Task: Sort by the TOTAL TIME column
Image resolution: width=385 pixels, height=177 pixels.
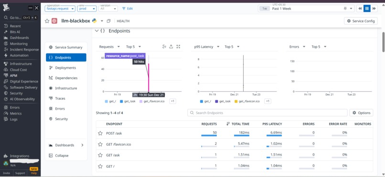Action: pyautogui.click(x=238, y=124)
